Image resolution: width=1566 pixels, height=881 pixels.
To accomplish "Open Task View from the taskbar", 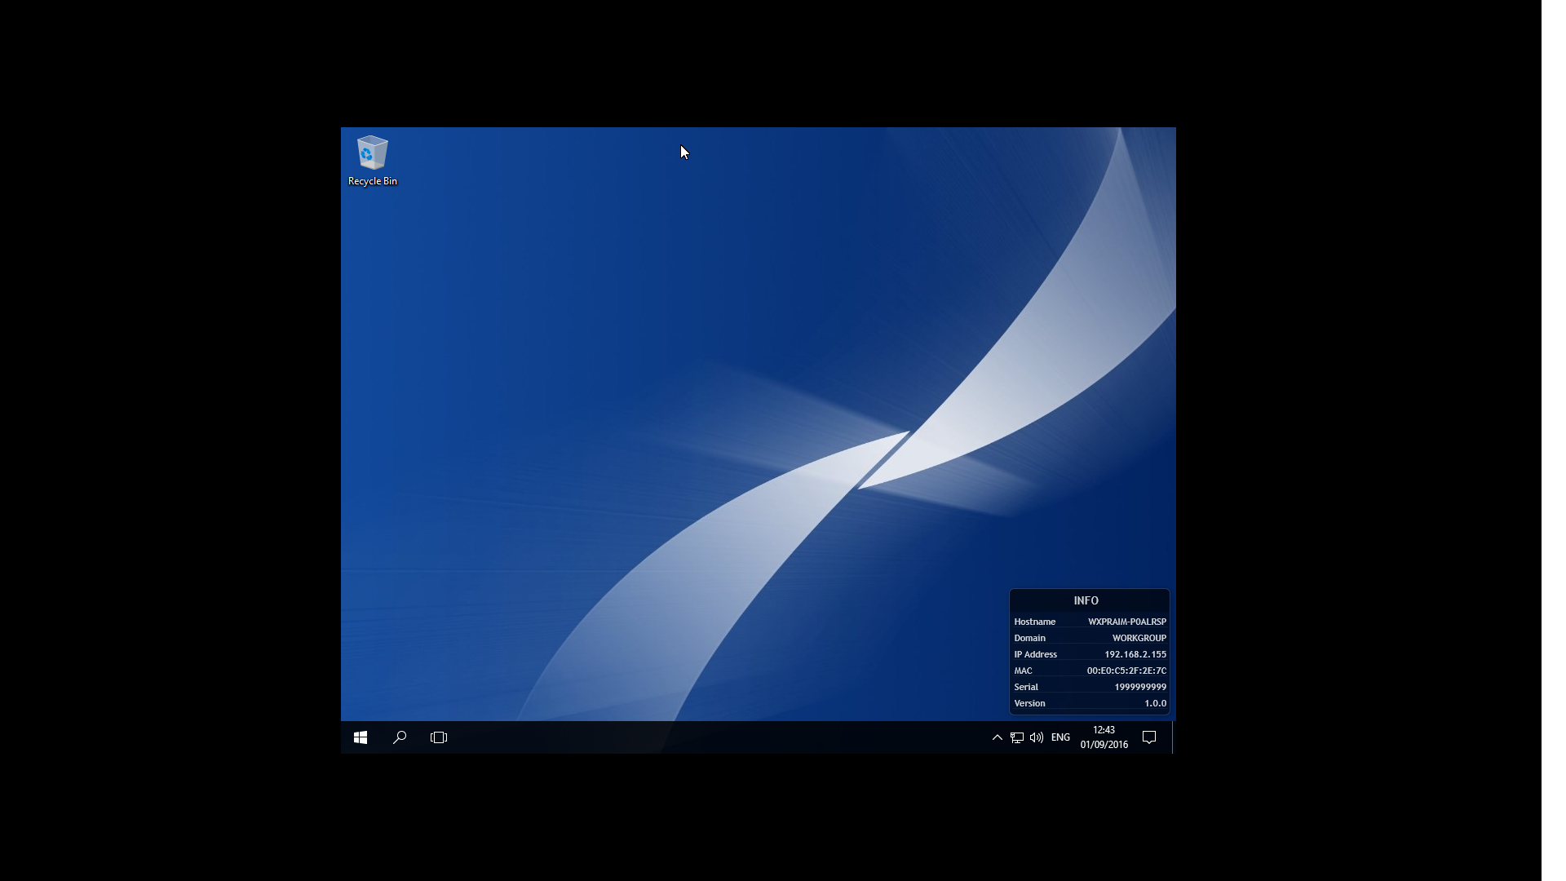I will click(x=439, y=737).
